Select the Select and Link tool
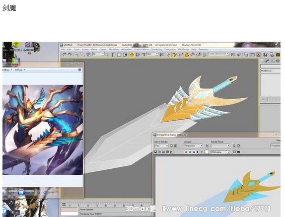The height and width of the screenshot is (217, 285). tap(77, 54)
